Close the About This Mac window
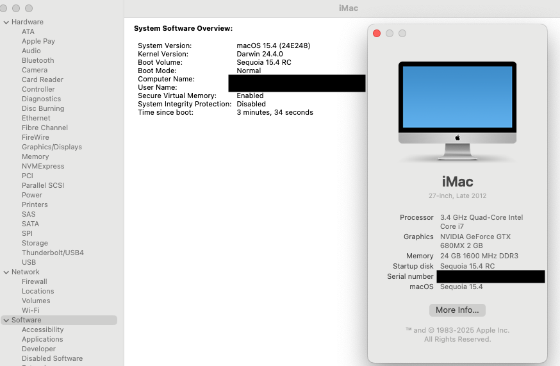Viewport: 560px width, 366px height. 376,33
